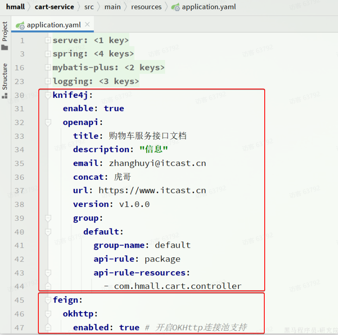Click the 'knife4j:' key
The image size is (338, 335).
[x=73, y=95]
